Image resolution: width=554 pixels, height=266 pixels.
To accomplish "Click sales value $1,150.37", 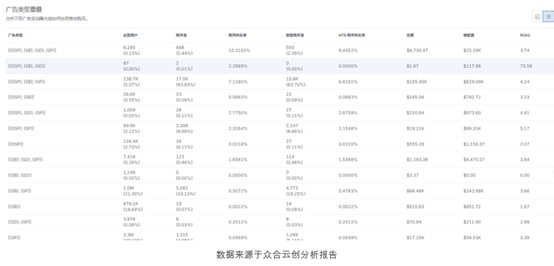I will tap(474, 144).
